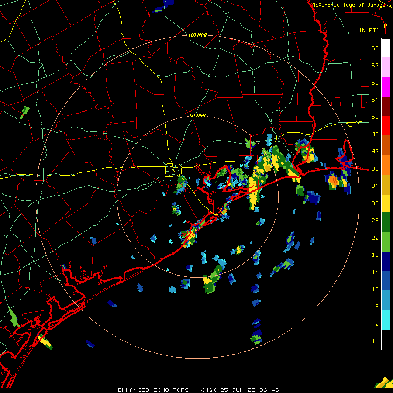The image size is (393, 393).
Task: Click the Enhanced Echo Tops KHGX caption
Action: (x=198, y=390)
